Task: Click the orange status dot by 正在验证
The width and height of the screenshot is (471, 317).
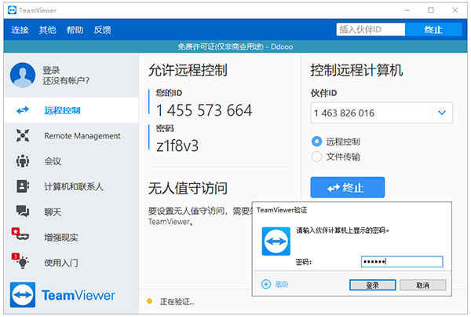Action: pyautogui.click(x=149, y=301)
